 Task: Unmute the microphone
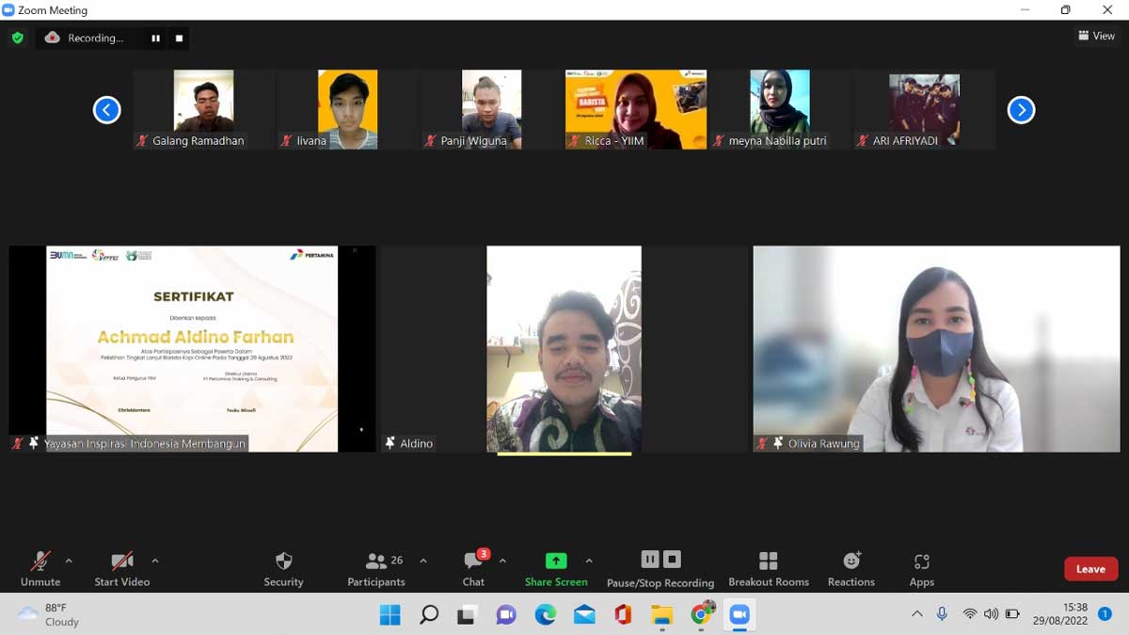click(40, 568)
